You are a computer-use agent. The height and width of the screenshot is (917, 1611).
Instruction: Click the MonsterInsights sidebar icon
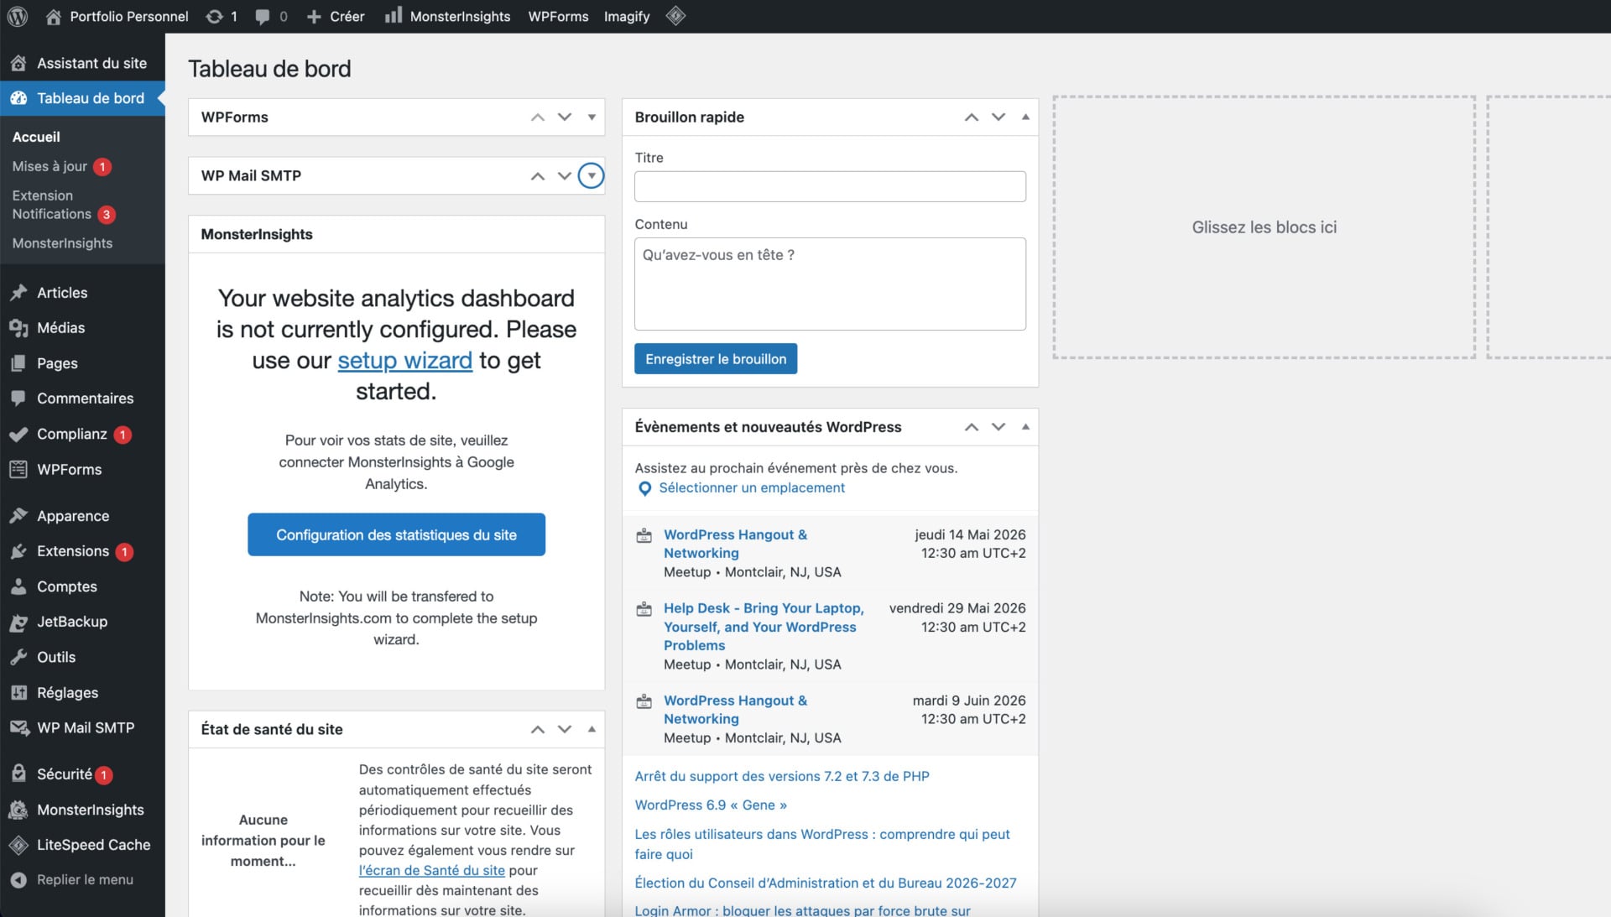[x=18, y=810]
